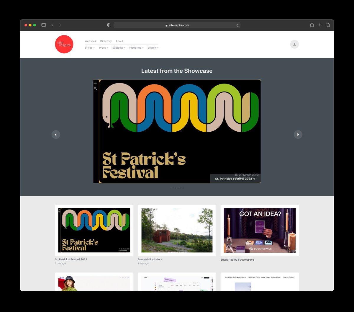Image resolution: width=354 pixels, height=312 pixels.
Task: Expand the Styles dropdown
Action: 90,48
